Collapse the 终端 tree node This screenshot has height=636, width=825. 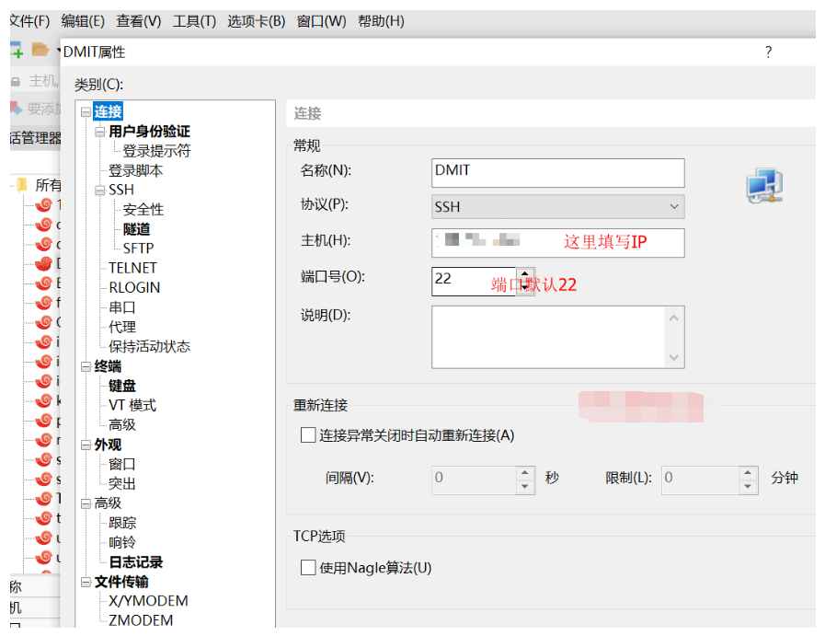(x=86, y=366)
